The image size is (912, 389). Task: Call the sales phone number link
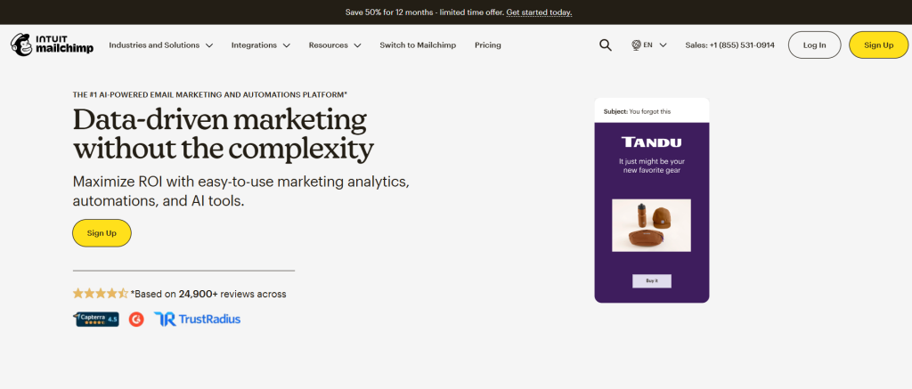tap(729, 45)
